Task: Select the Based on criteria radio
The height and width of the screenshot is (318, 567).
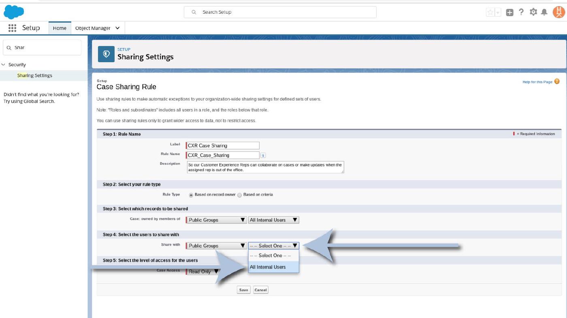Action: pyautogui.click(x=239, y=195)
